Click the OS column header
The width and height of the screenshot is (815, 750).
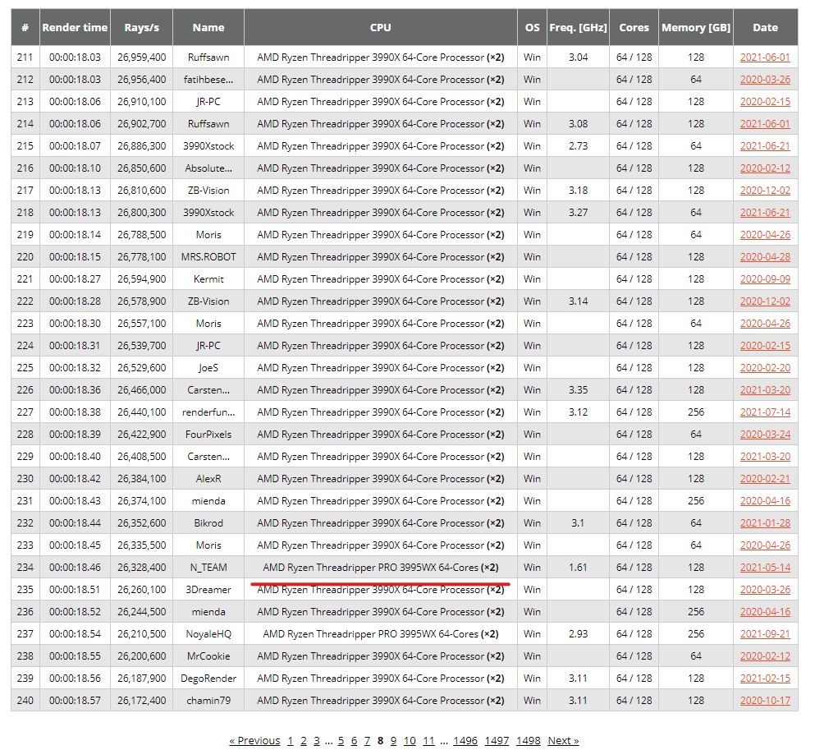tap(532, 28)
